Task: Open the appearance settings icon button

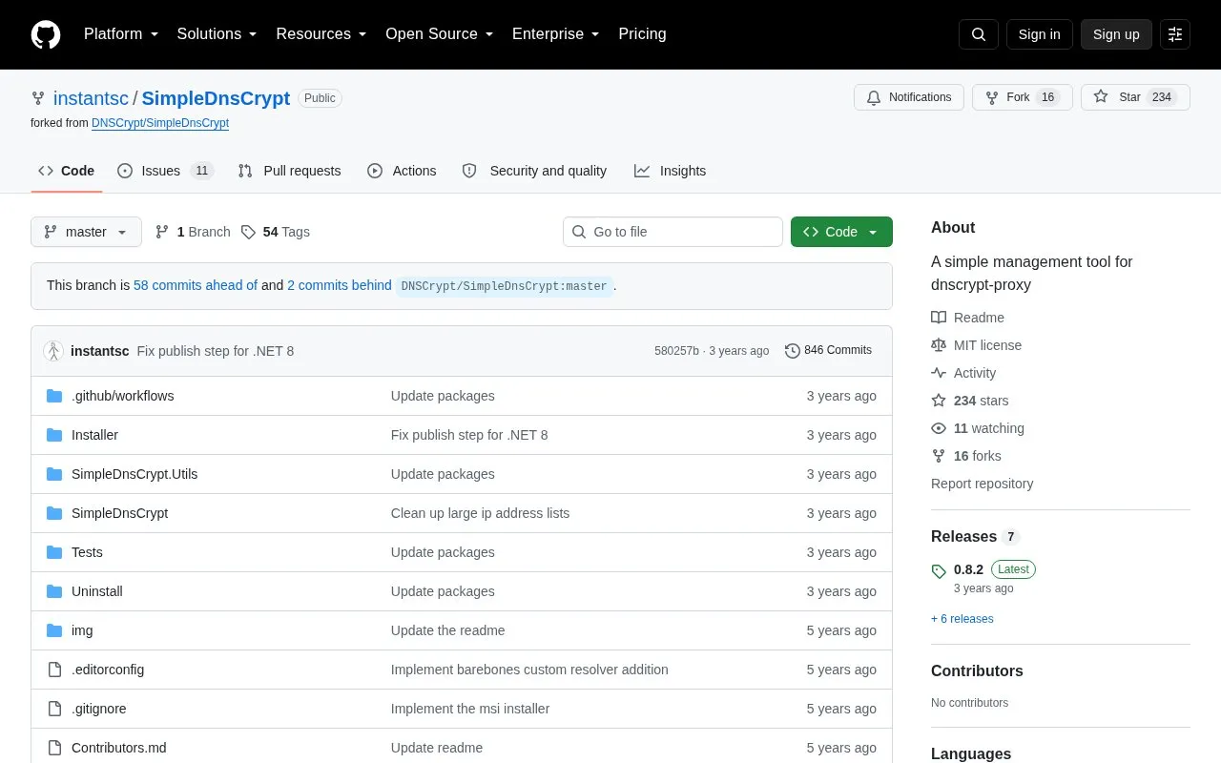Action: pos(1175,34)
